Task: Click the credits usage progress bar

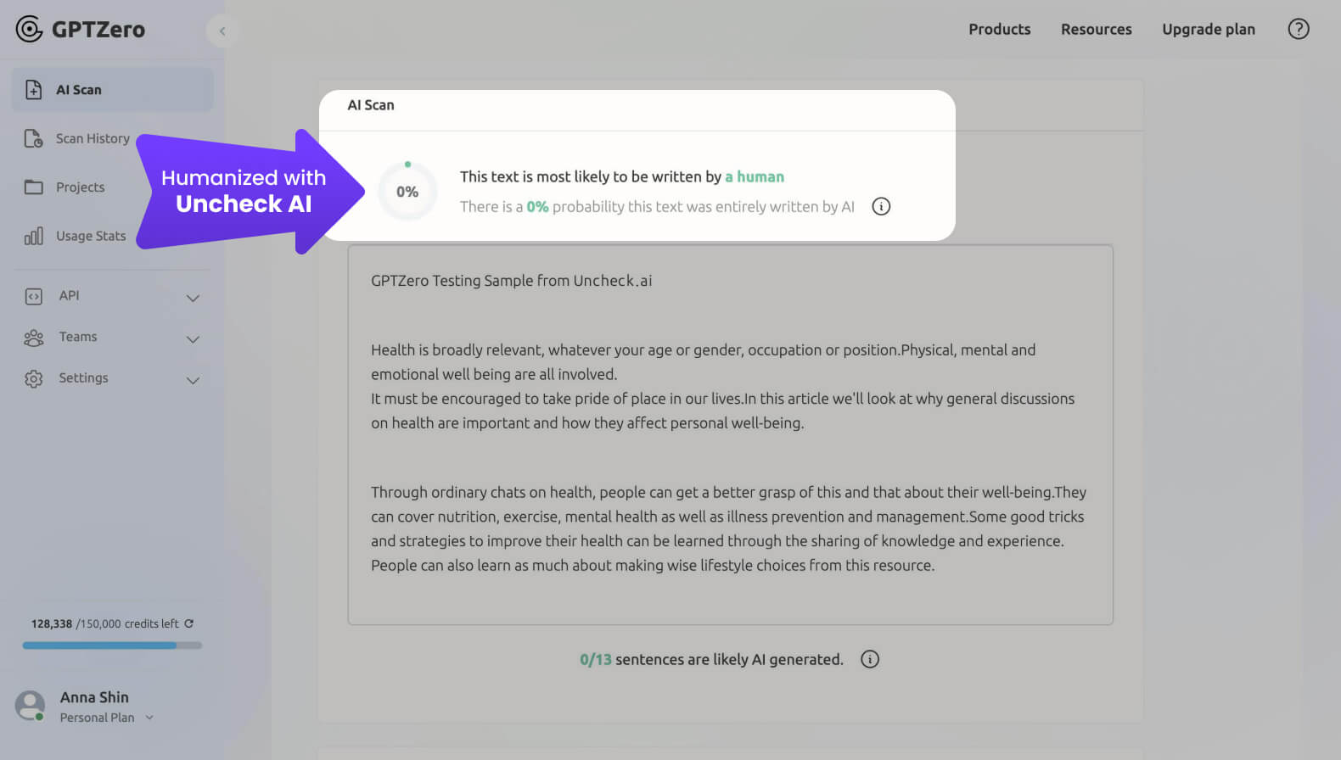Action: pyautogui.click(x=112, y=645)
